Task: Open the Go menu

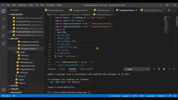Action: 37,5
